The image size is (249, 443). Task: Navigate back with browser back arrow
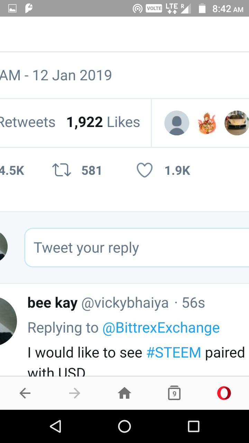[x=25, y=393]
